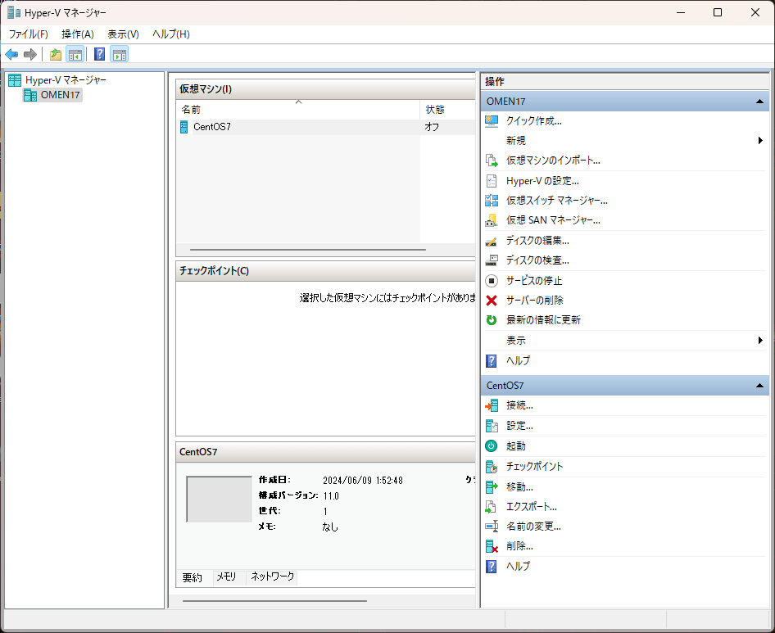This screenshot has height=633, width=775.
Task: Click the チェックポイント(C) panel header
Action: pos(325,271)
